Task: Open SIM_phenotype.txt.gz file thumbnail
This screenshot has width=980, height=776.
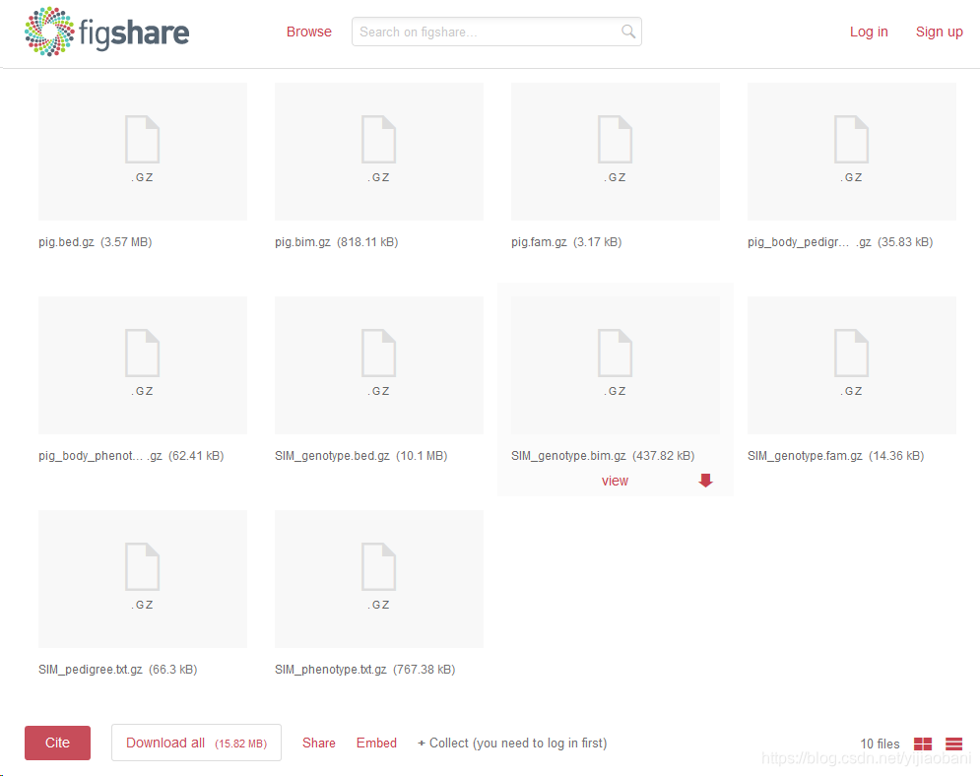Action: (x=379, y=579)
